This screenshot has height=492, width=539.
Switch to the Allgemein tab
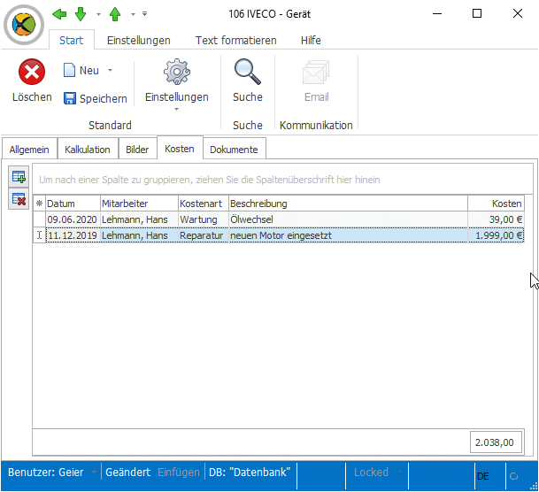tap(29, 150)
